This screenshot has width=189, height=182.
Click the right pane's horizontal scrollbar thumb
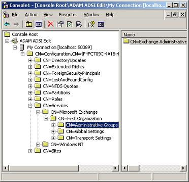pyautogui.click(x=133, y=168)
